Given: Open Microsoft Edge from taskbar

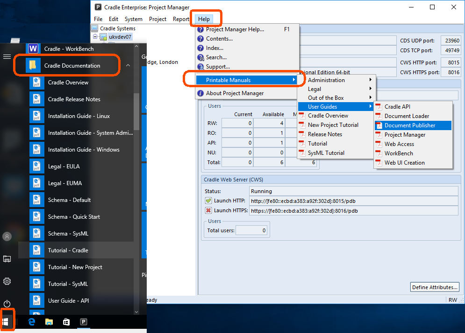Looking at the screenshot, I should coord(31,322).
